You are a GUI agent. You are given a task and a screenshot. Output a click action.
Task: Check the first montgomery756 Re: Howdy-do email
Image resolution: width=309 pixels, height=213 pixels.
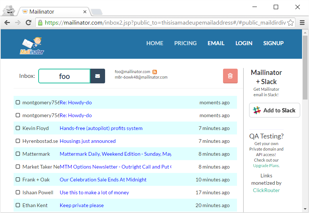18,102
